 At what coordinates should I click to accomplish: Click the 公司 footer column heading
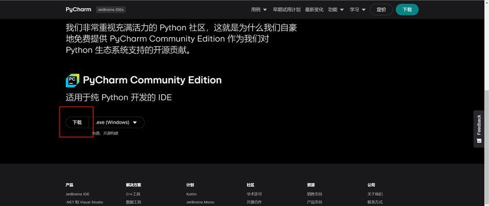371,185
